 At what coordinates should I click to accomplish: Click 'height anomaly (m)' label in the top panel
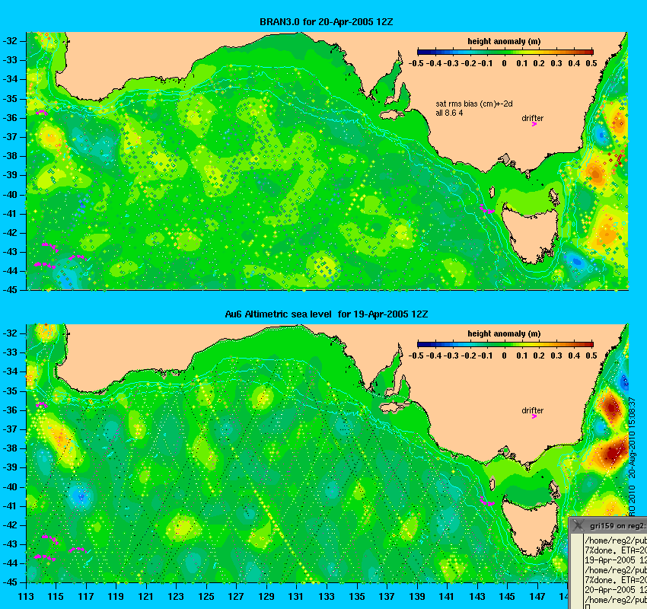click(504, 41)
